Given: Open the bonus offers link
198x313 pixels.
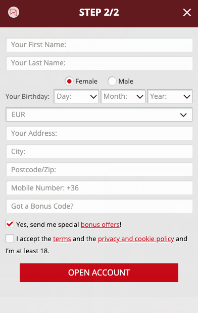Looking at the screenshot, I should tap(100, 224).
